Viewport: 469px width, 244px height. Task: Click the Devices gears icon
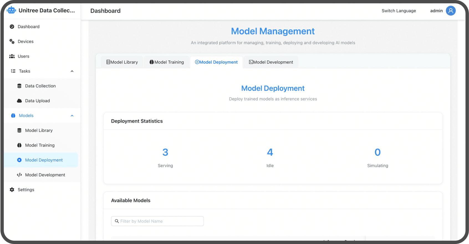point(12,41)
